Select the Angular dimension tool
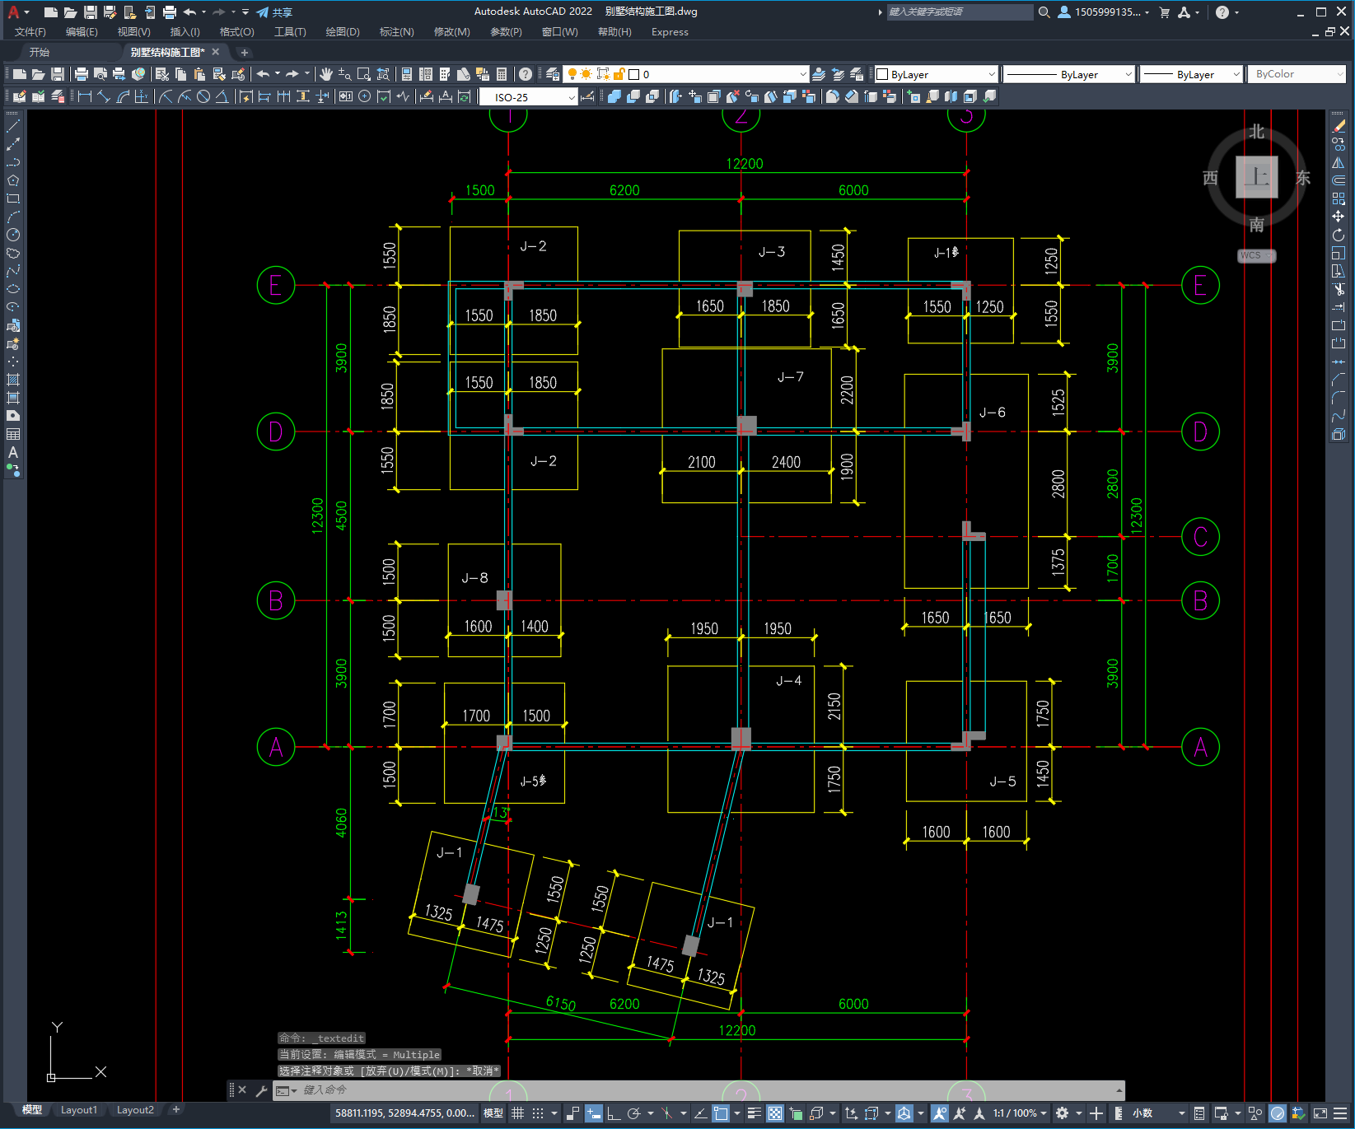The image size is (1355, 1129). (222, 96)
